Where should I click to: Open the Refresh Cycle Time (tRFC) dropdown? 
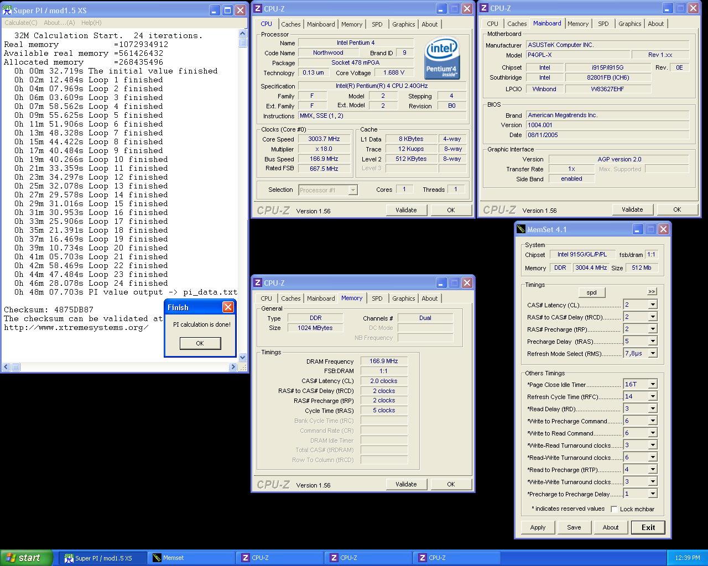click(653, 396)
